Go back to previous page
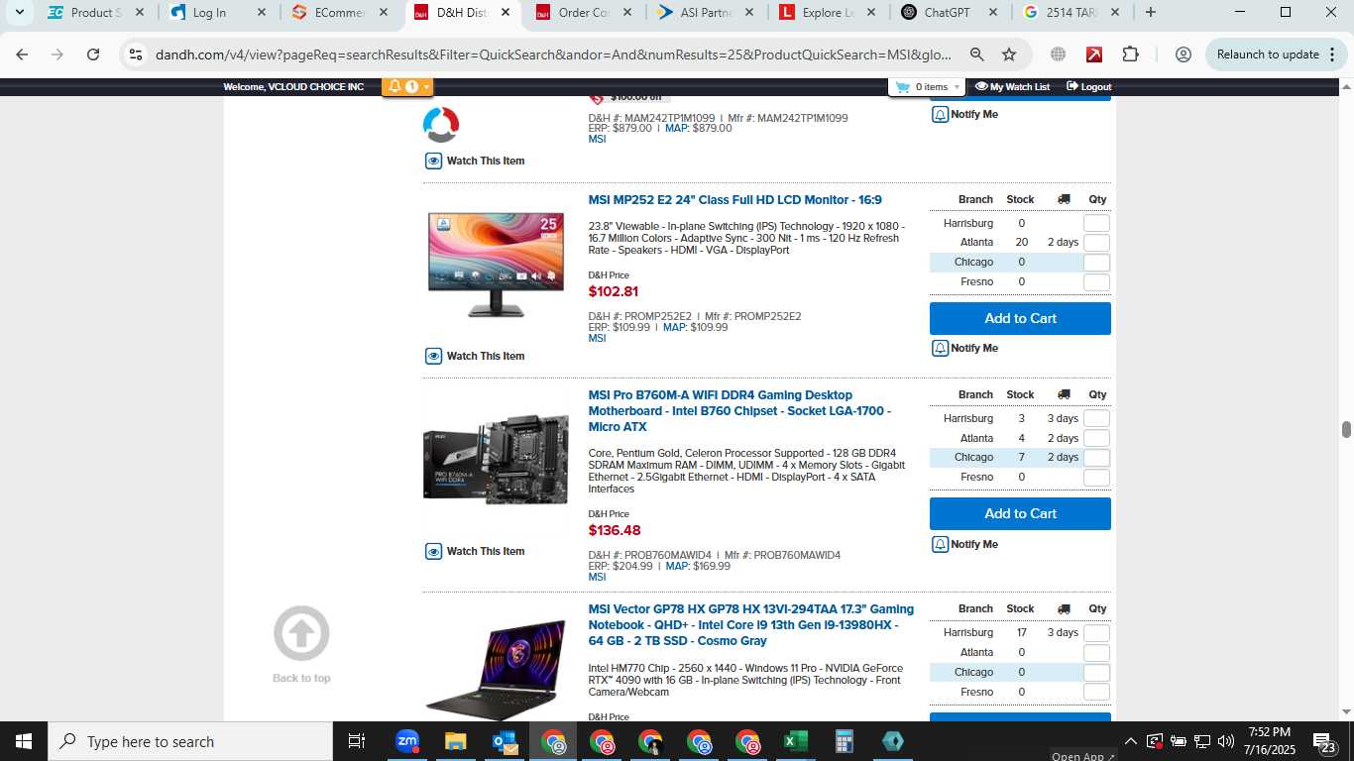The image size is (1354, 761). point(22,54)
